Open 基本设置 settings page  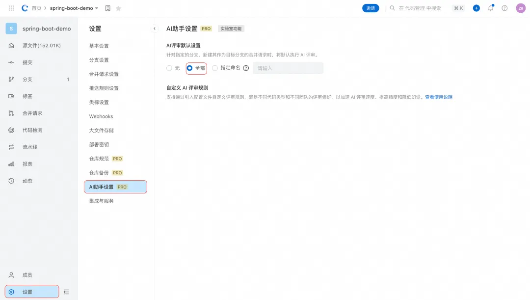(99, 46)
